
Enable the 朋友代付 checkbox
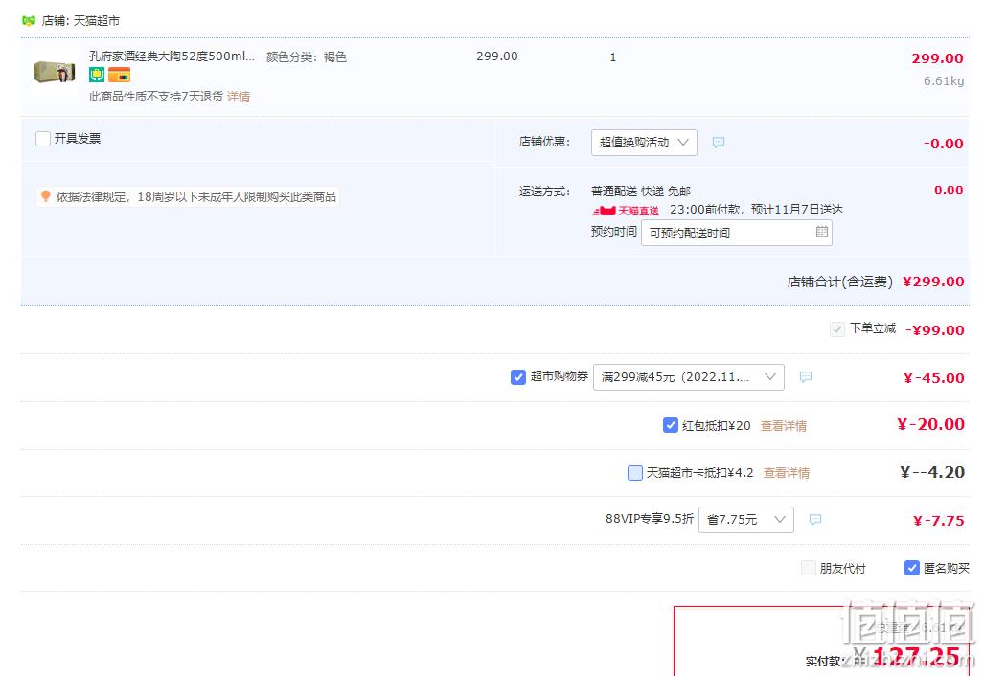click(809, 568)
